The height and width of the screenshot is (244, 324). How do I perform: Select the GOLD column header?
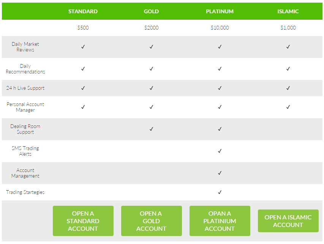[x=151, y=11]
